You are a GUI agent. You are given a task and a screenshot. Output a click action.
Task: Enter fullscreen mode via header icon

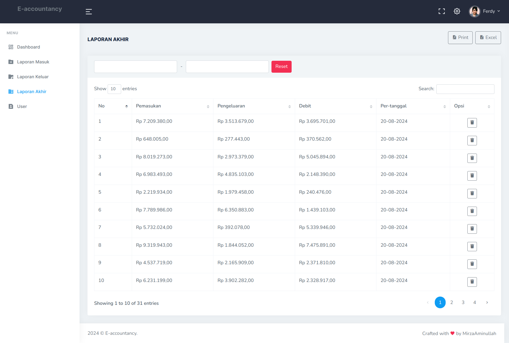tap(442, 11)
